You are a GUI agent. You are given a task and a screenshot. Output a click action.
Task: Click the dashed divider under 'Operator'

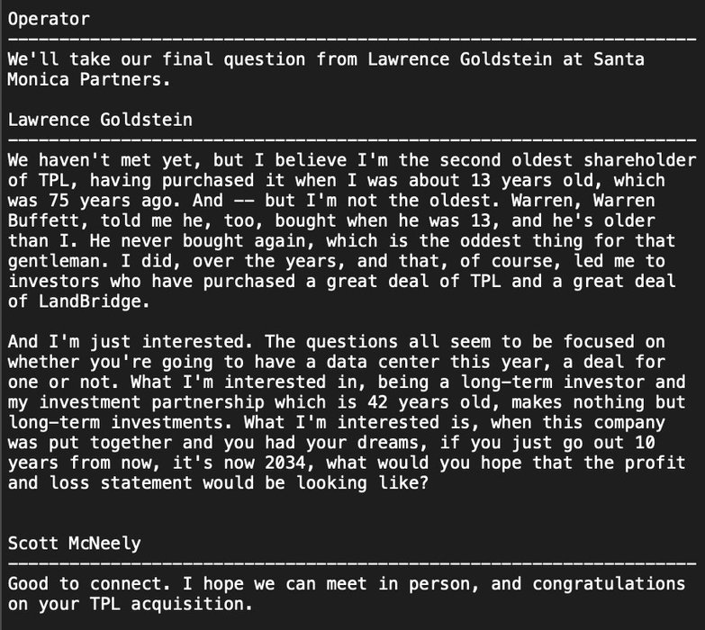352,40
